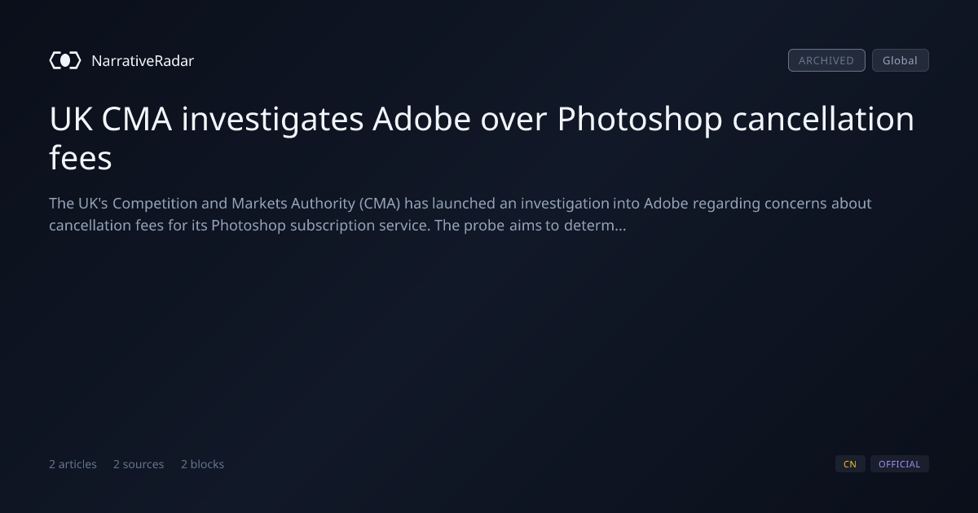Click the word 'Photoshop' in the headline
Image resolution: width=978 pixels, height=513 pixels.
coord(640,119)
